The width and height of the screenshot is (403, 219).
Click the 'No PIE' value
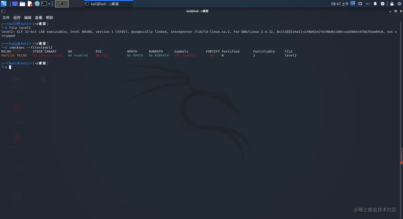tap(102, 56)
